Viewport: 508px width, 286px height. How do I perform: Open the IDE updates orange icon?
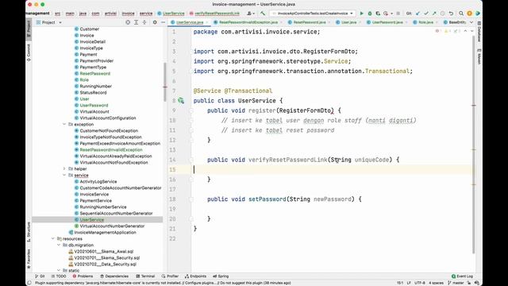point(469,14)
